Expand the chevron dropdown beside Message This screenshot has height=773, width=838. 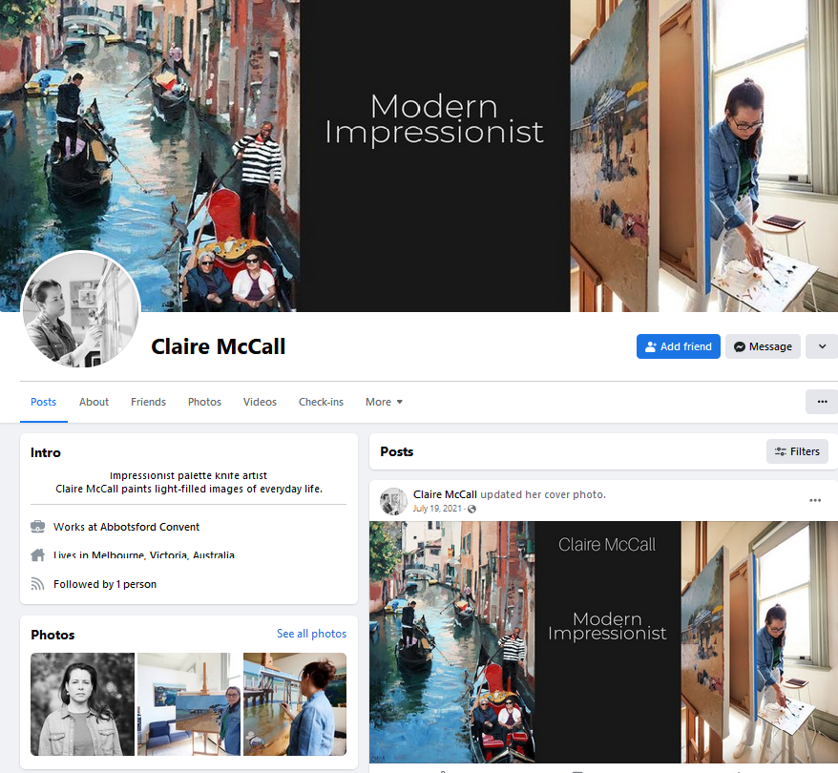(822, 346)
